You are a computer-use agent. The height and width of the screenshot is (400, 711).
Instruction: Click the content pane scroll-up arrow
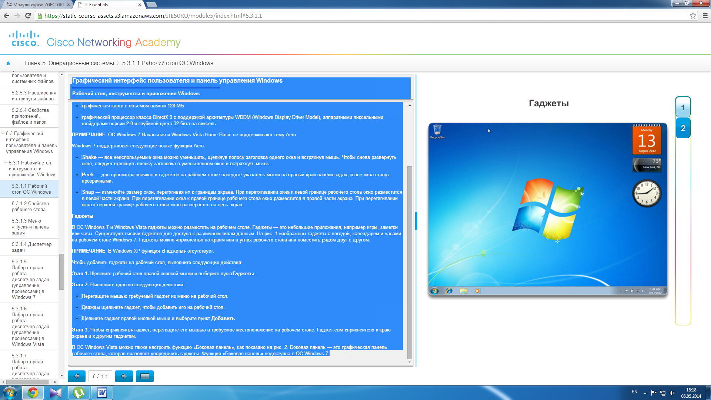click(x=410, y=105)
